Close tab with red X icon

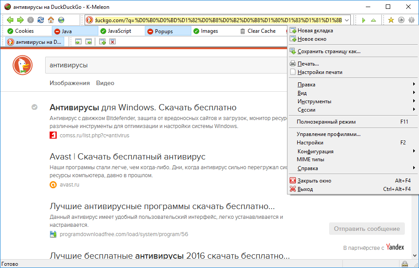[x=113, y=42]
